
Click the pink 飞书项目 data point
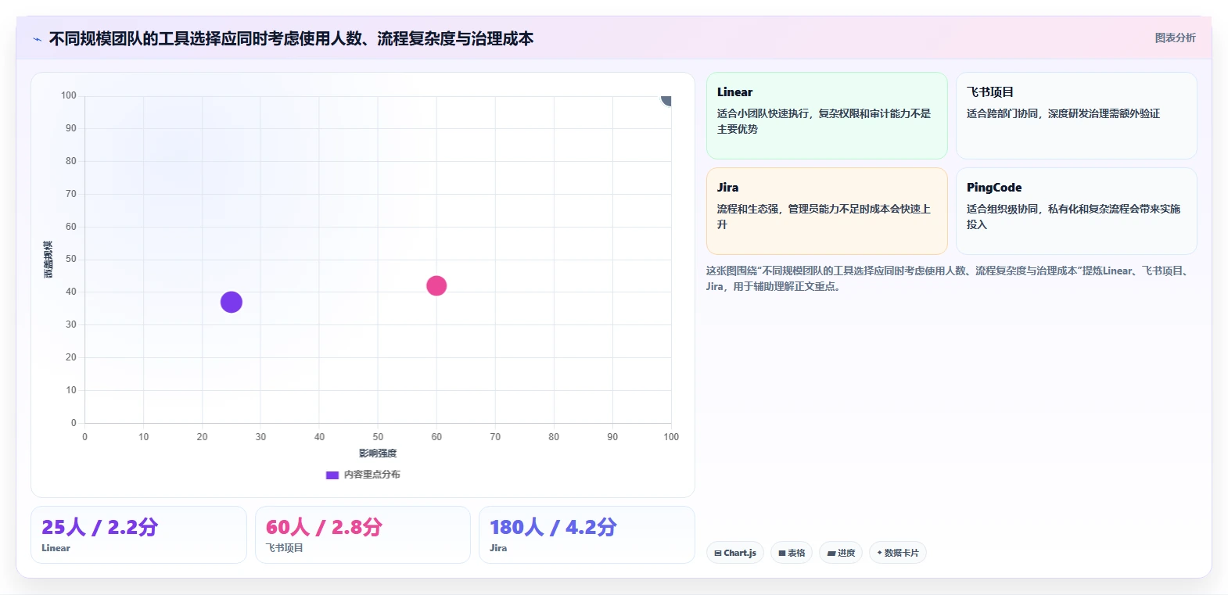click(x=436, y=286)
